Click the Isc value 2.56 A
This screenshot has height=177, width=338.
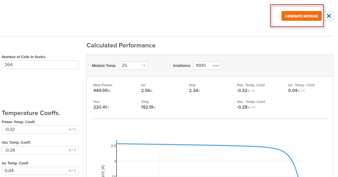coord(147,90)
